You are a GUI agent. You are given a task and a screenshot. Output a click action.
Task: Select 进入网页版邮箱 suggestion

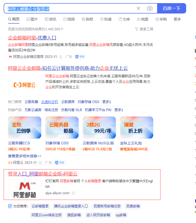click(98, 215)
